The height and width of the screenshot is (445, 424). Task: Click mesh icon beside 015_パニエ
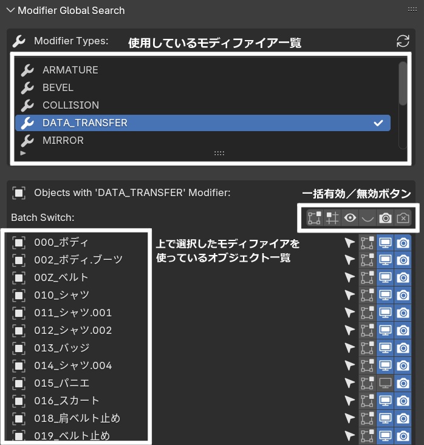pyautogui.click(x=19, y=384)
